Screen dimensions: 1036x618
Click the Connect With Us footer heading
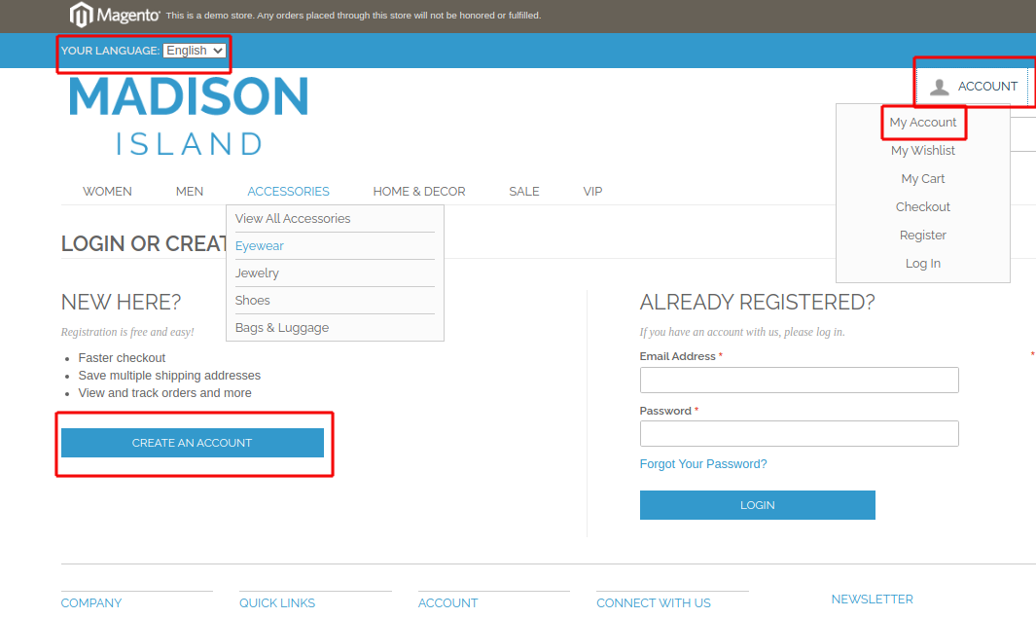(x=654, y=603)
